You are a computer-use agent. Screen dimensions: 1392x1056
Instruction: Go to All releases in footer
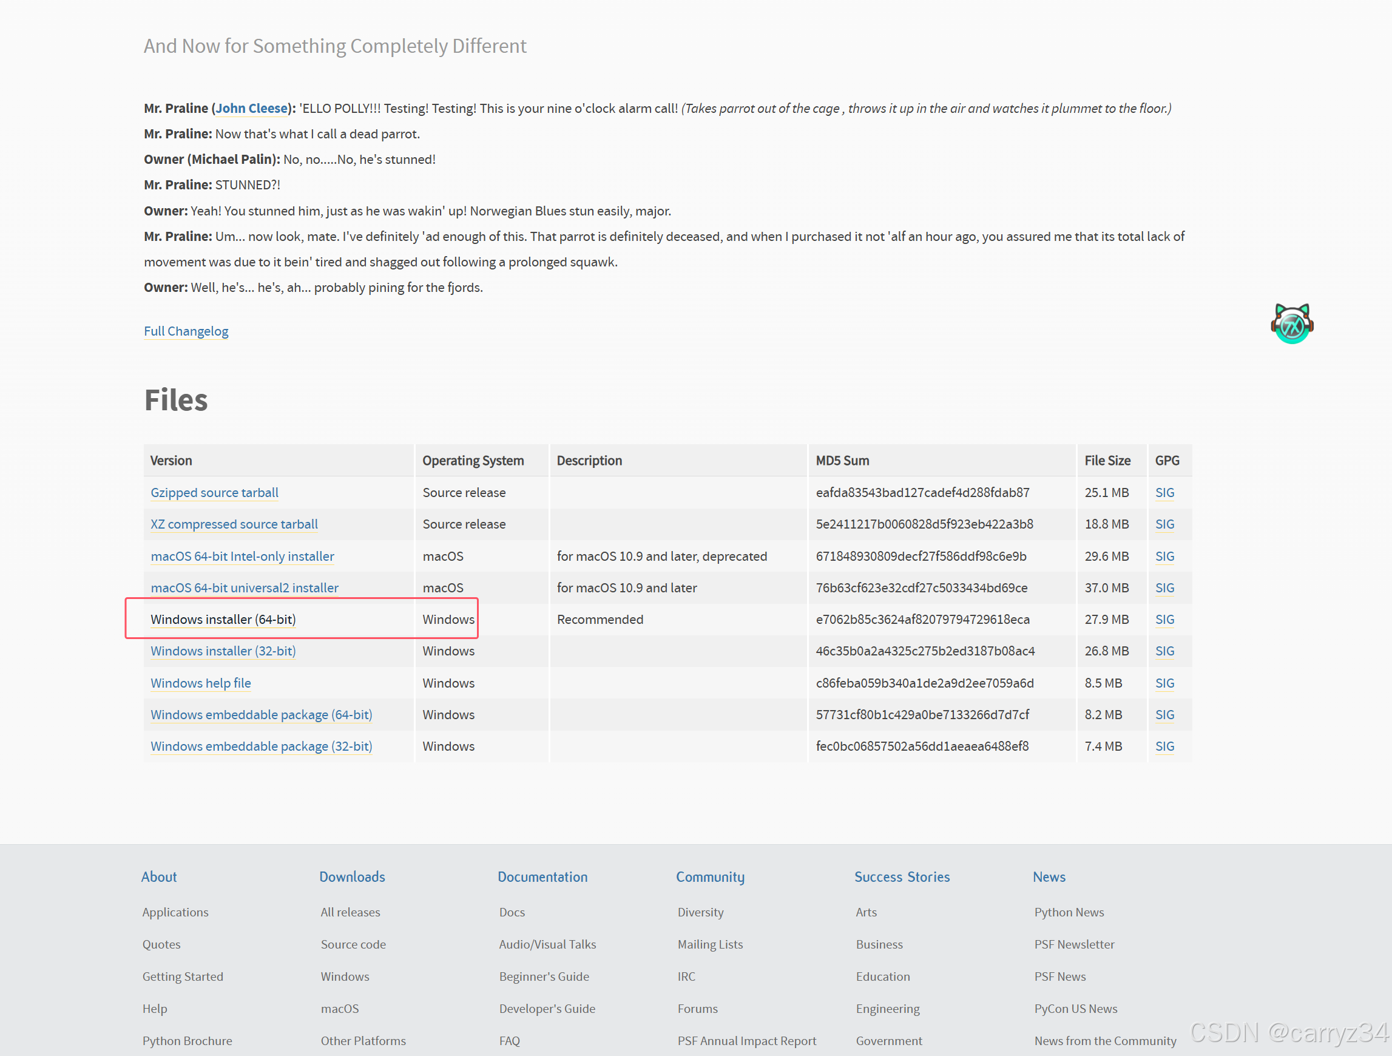350,912
